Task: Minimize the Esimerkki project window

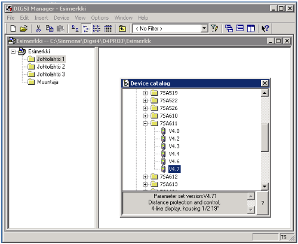Action: [x=270, y=41]
